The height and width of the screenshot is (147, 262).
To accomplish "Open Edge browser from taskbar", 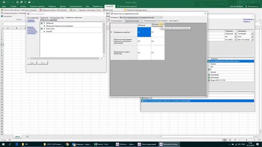I will point(17,144).
